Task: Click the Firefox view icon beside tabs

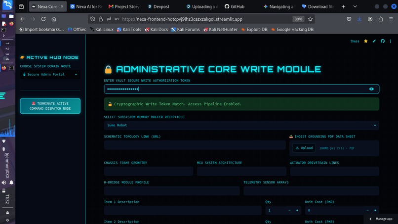Action: 21,6
